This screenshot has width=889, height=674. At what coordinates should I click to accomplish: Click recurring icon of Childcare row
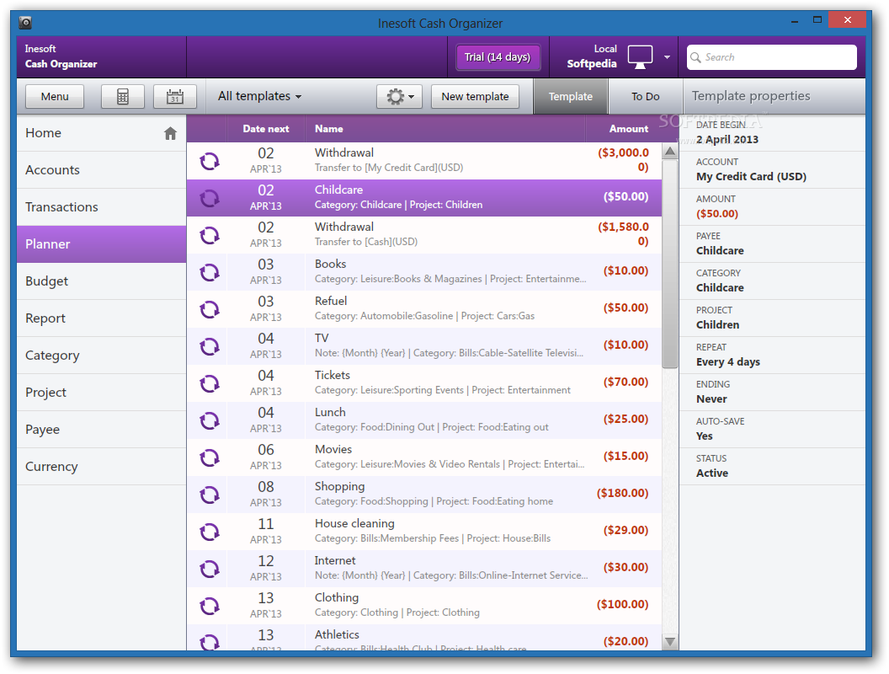coord(210,198)
